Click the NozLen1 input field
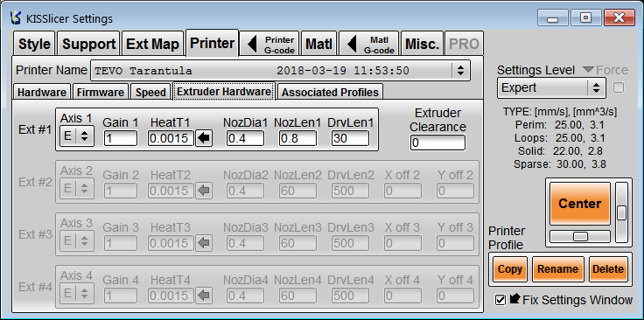644x320 pixels. 297,139
